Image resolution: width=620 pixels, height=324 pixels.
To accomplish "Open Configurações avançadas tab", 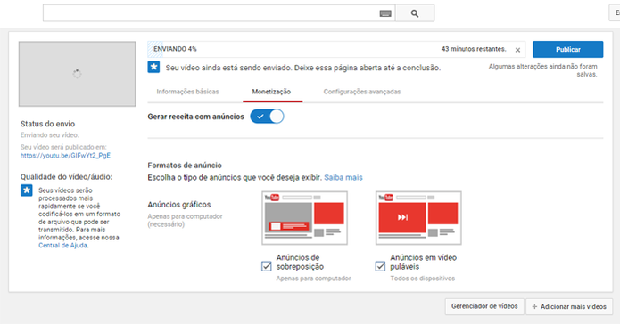I will (x=362, y=92).
